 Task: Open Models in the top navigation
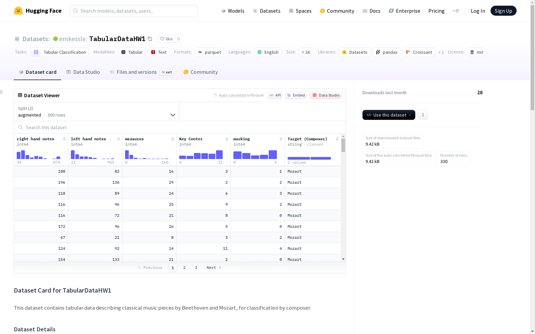click(x=233, y=11)
